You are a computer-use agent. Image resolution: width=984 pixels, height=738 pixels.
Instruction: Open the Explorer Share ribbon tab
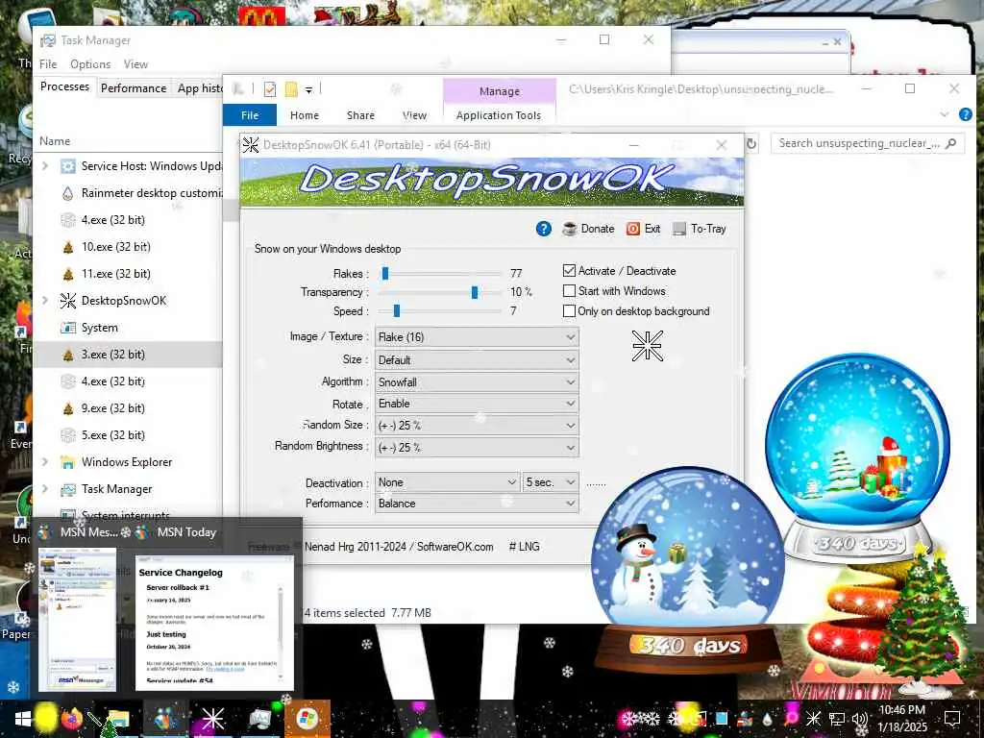(360, 115)
